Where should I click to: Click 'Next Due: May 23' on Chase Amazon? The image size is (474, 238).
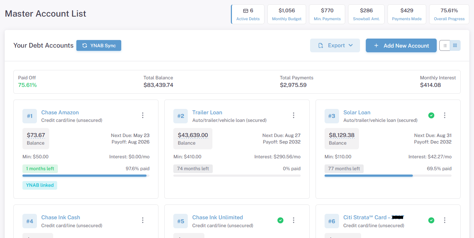pos(130,136)
